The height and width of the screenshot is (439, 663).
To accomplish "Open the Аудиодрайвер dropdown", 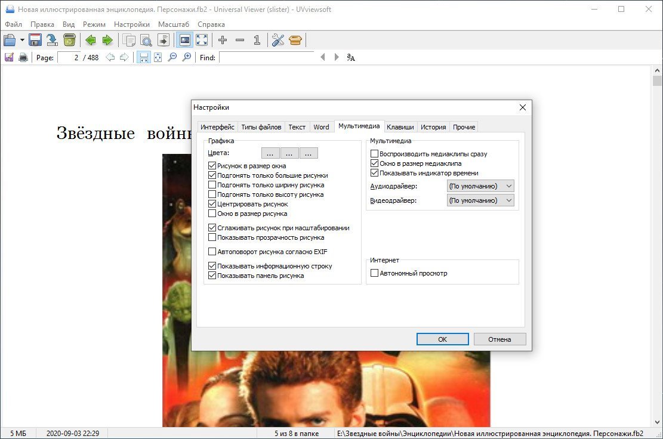I will tap(480, 186).
